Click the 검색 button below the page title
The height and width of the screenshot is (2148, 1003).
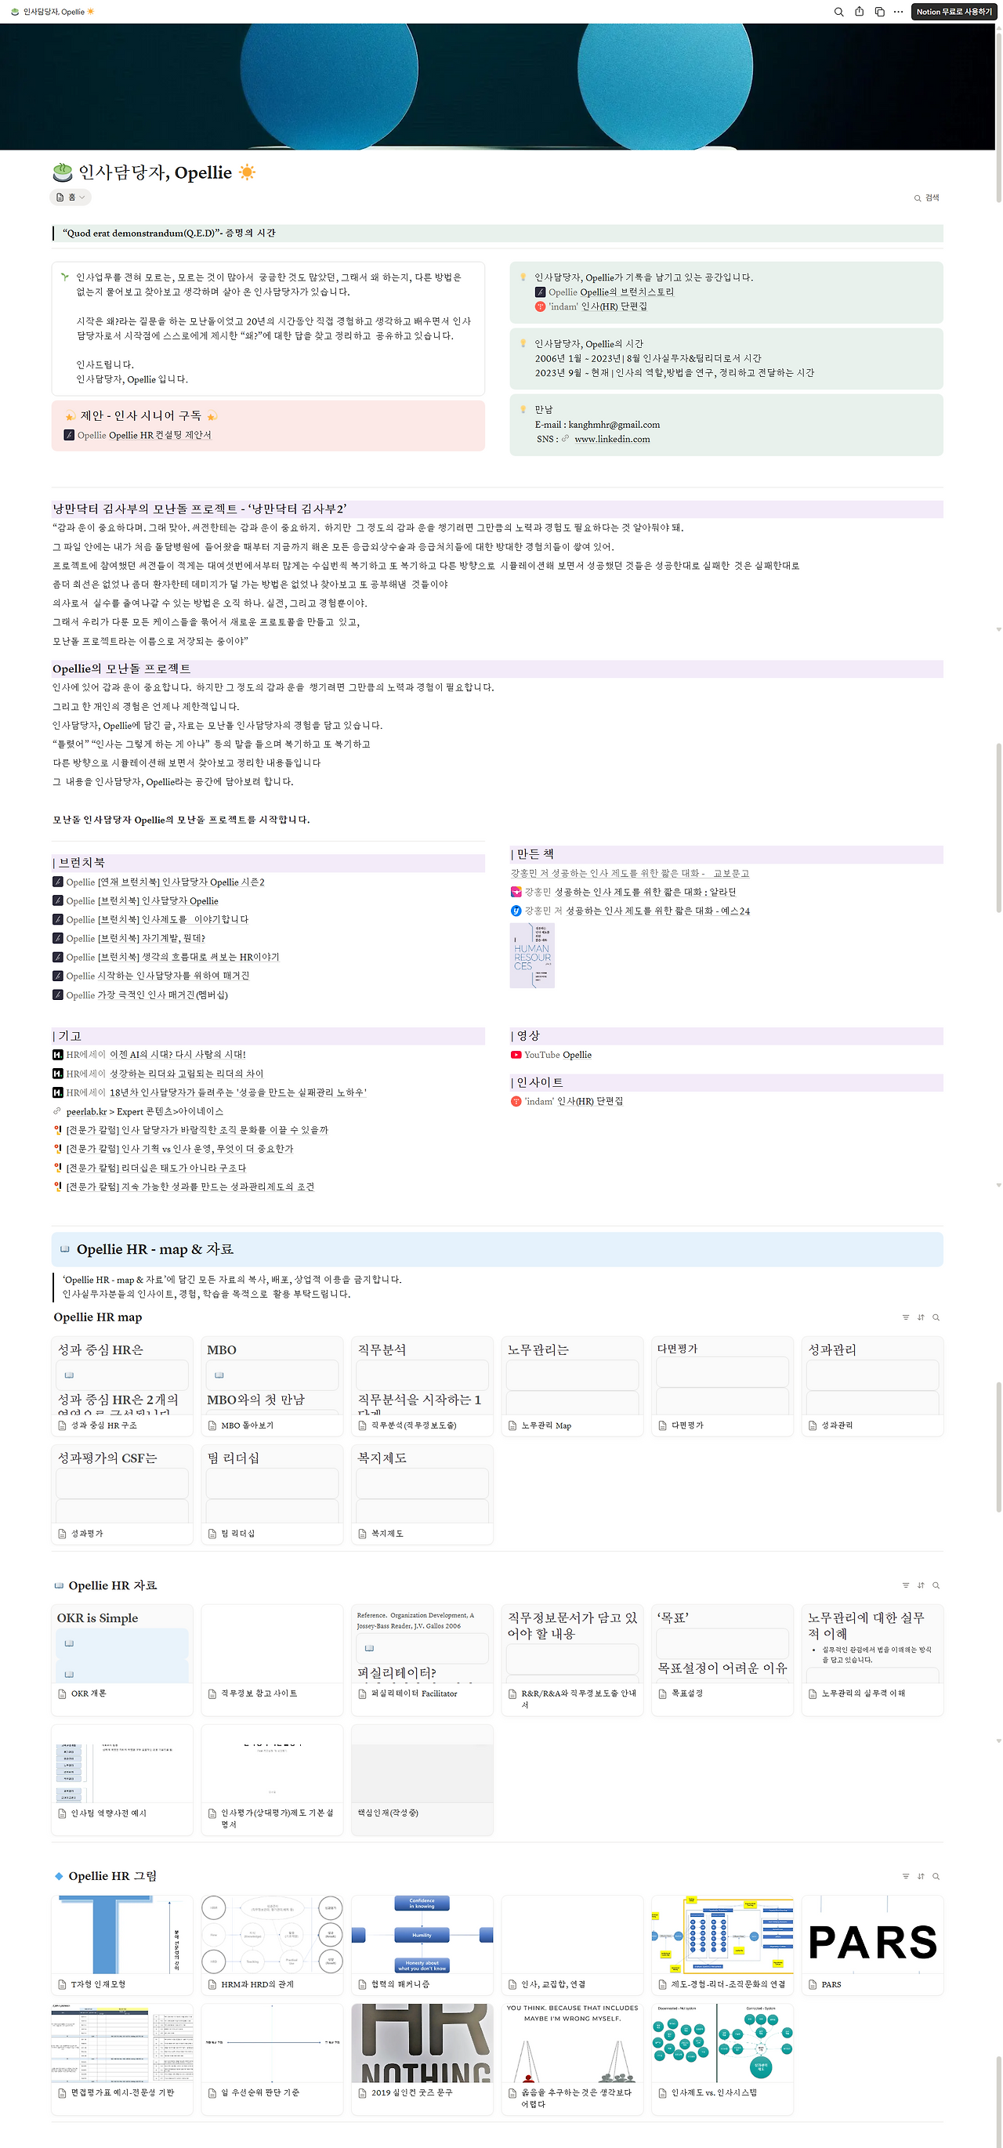[x=926, y=197]
